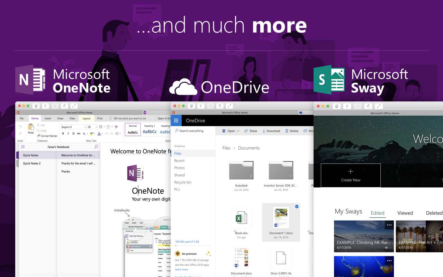Activate the Format Painter tool

(47, 136)
